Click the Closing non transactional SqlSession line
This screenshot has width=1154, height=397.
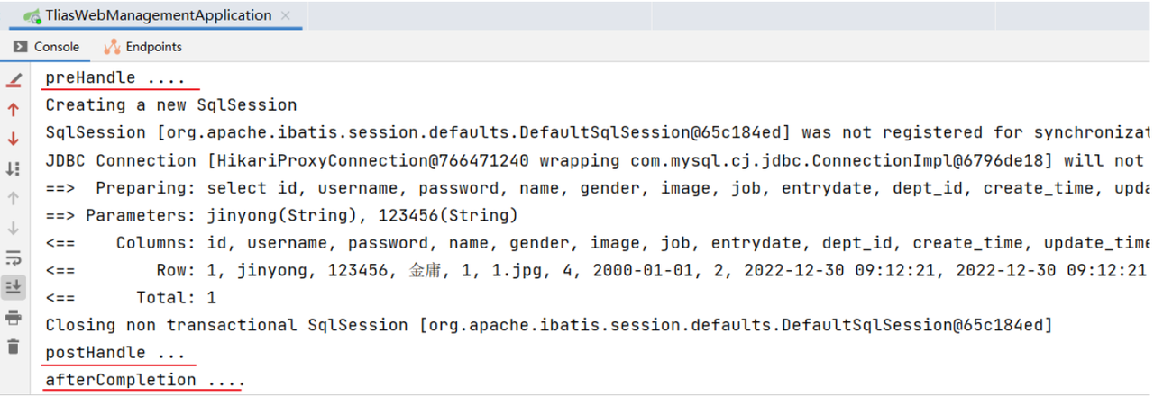pos(549,324)
